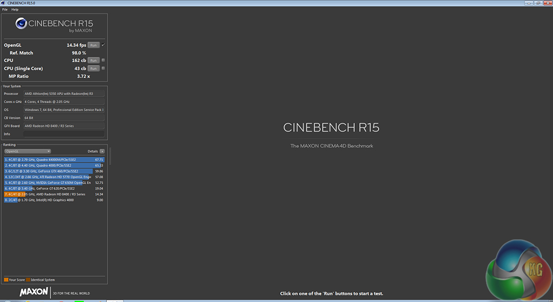Click the GFX Board field showing Radeon HD 8400

point(64,126)
